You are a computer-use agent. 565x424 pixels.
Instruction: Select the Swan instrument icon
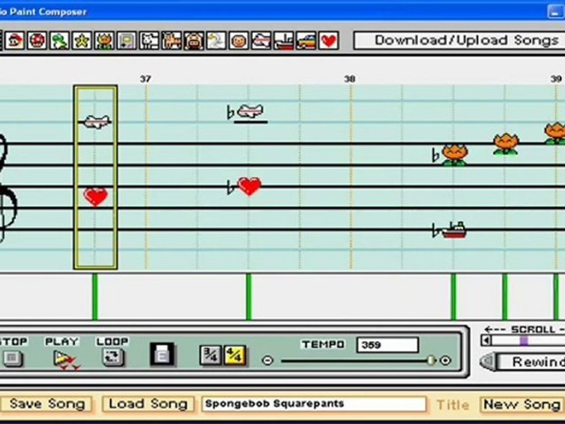[216, 41]
